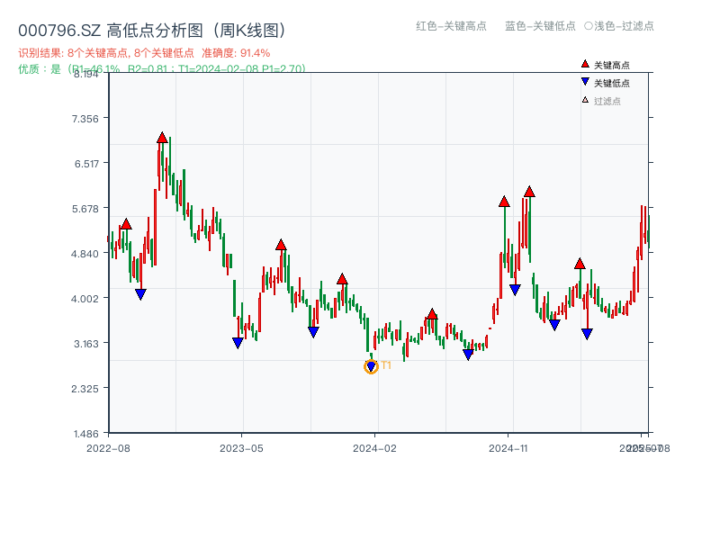The image size is (720, 540).
Task: Click the blue key-low triangle near 2023-05
Action: tap(237, 340)
